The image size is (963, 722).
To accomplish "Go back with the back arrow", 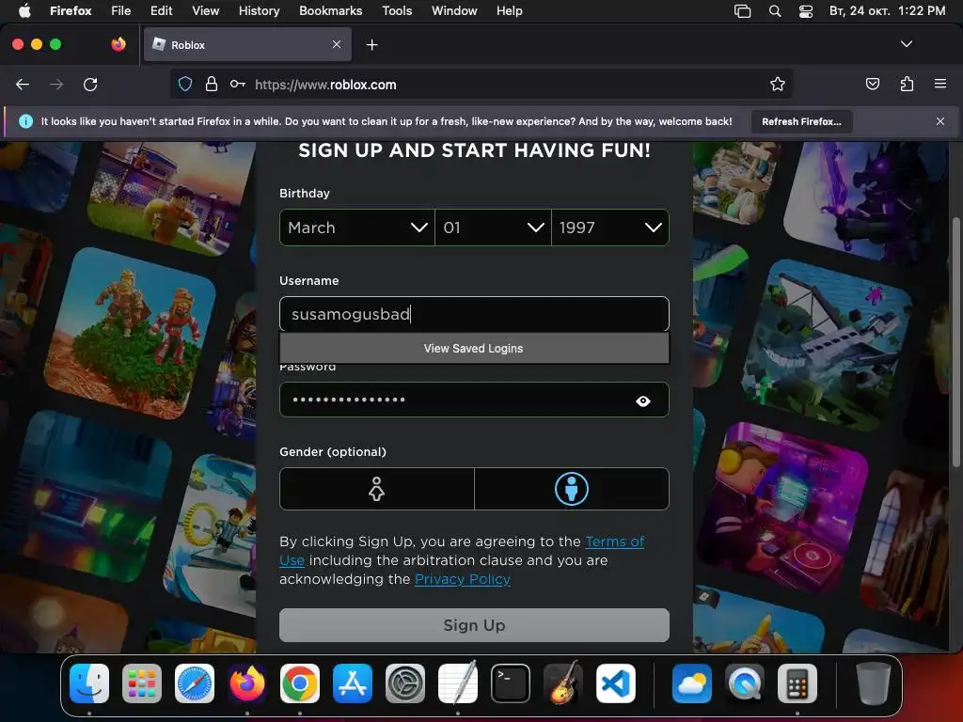I will (23, 85).
